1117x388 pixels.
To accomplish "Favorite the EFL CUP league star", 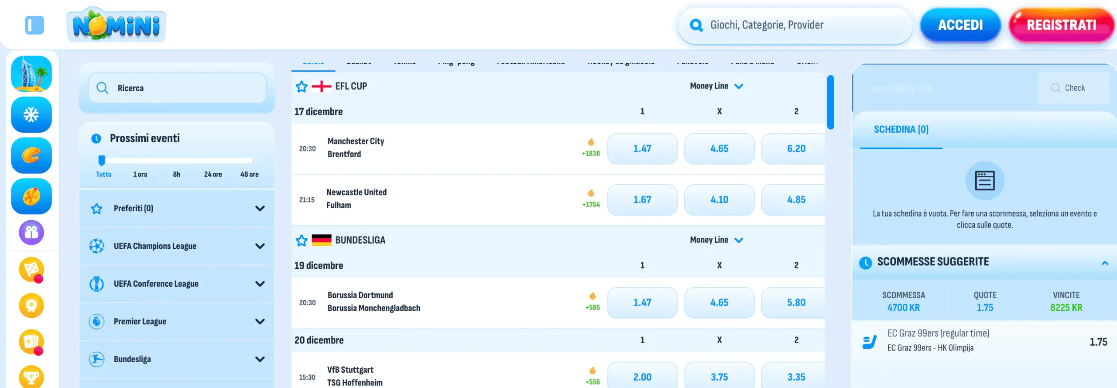I will (302, 86).
